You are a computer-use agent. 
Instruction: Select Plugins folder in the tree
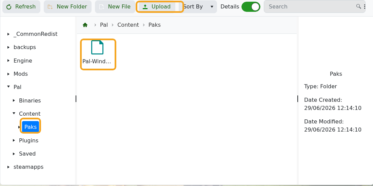tap(29, 140)
